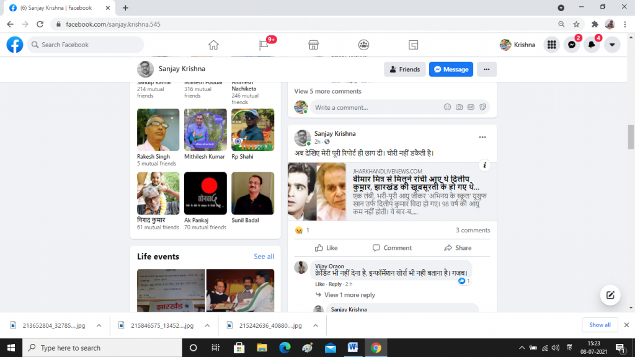This screenshot has width=635, height=357.
Task: Open the Groups icon in top navigation
Action: [363, 45]
